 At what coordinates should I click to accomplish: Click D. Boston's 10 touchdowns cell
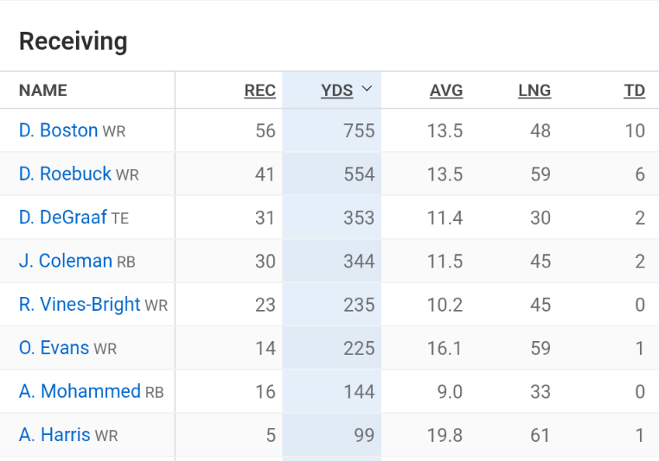coord(634,131)
